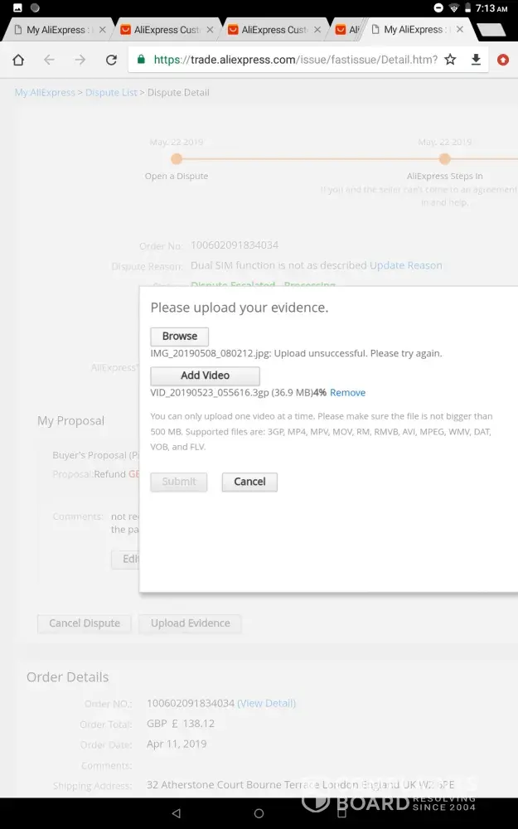Open a new browser tab
The image size is (518, 829).
click(490, 30)
